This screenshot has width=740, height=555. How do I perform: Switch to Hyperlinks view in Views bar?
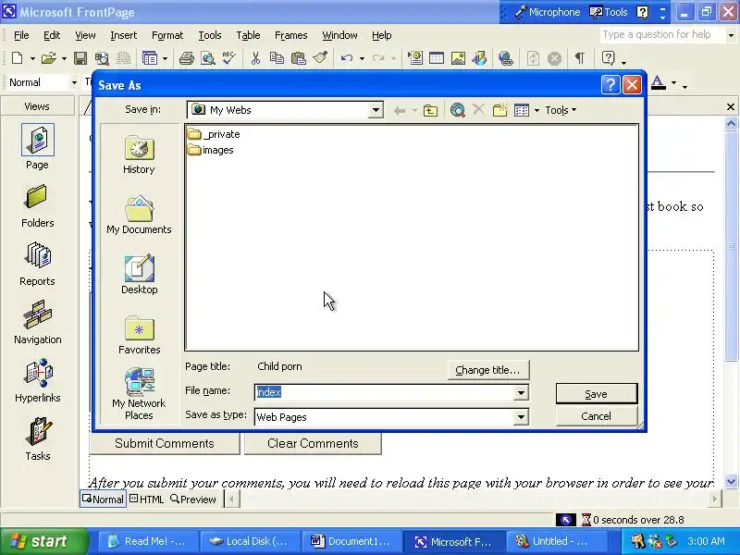pyautogui.click(x=37, y=381)
